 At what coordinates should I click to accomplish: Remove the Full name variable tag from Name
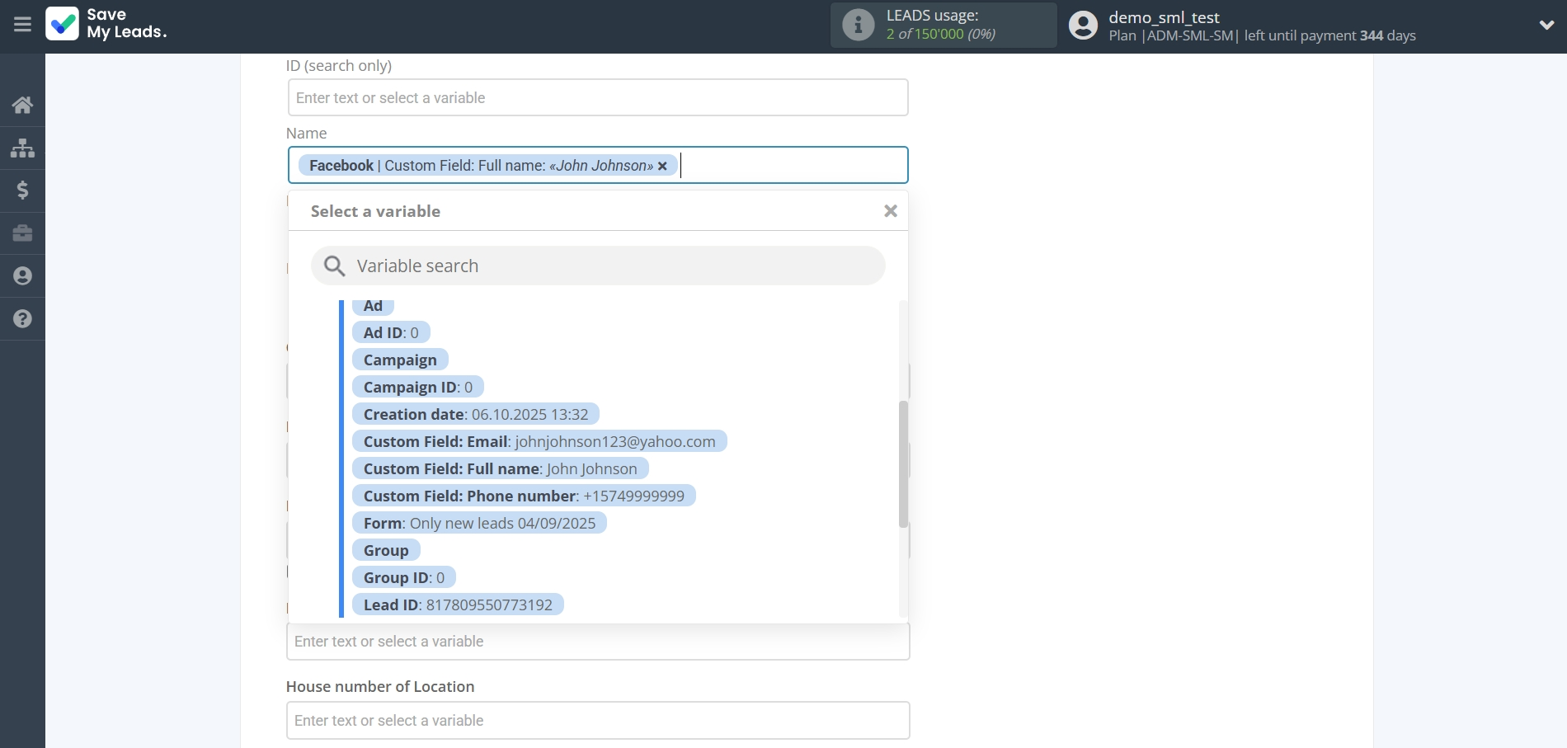pos(663,166)
